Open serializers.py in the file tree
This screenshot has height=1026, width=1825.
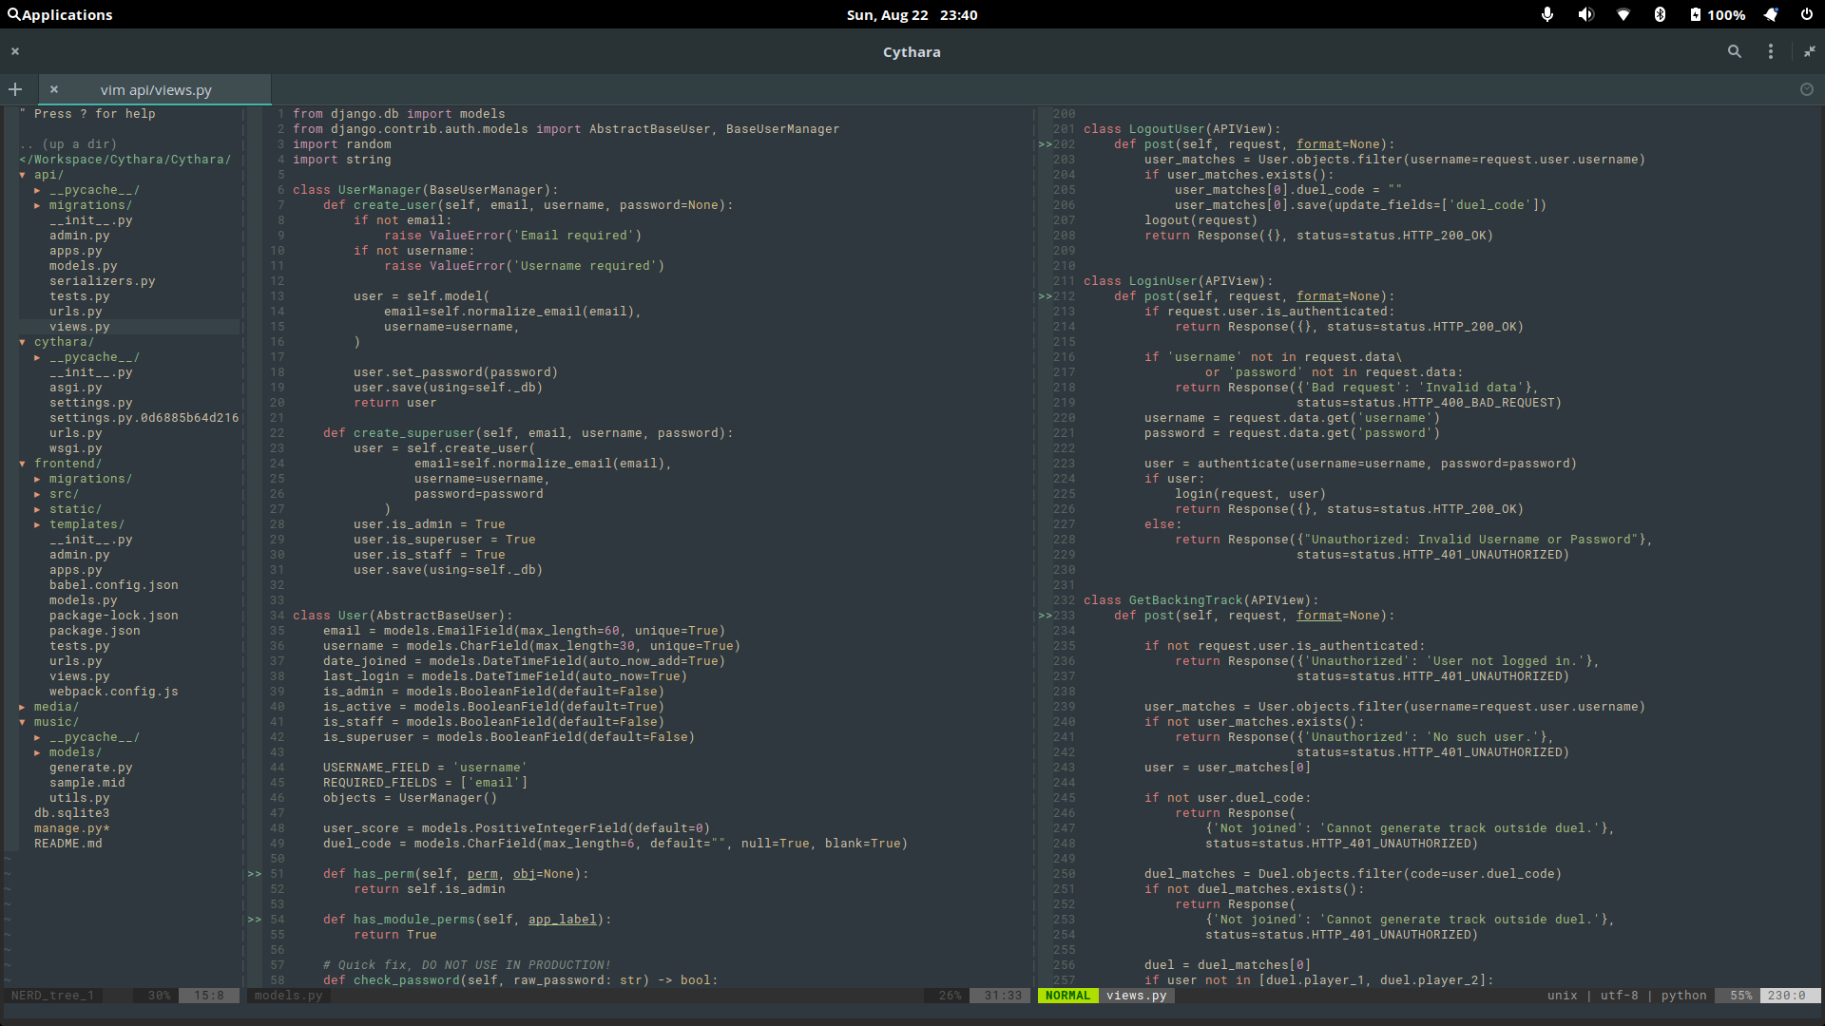(x=102, y=281)
